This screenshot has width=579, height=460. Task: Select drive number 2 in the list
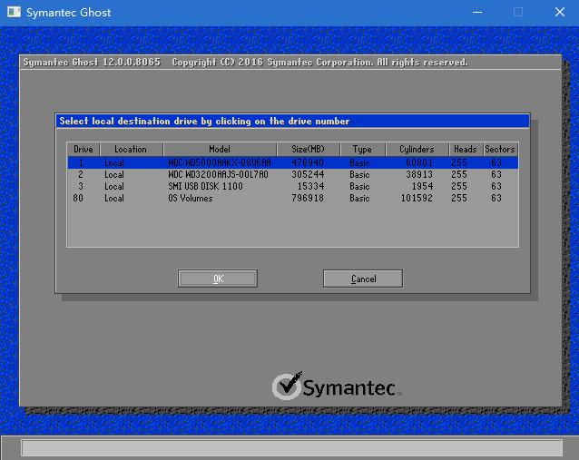click(x=81, y=174)
